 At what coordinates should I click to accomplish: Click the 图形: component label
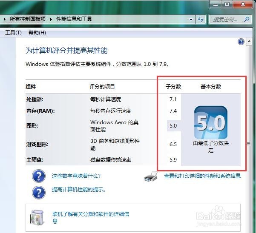click(x=32, y=126)
